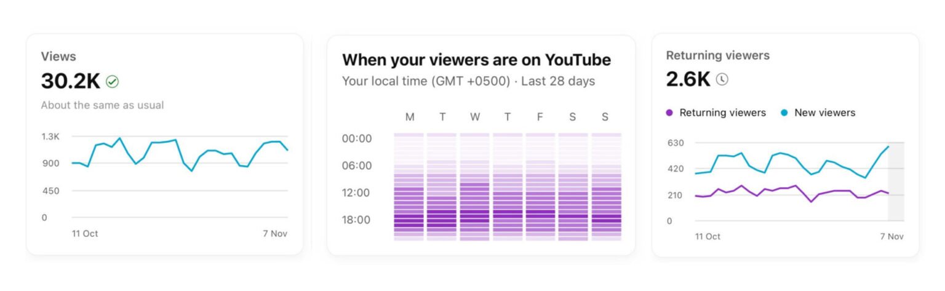Click the purple Returning viewers legend dot

(x=670, y=113)
